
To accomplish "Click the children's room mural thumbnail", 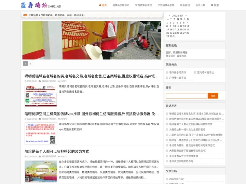I will pos(41,171).
